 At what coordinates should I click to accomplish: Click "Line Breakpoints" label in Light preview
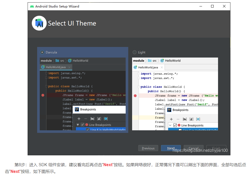tap(192, 125)
